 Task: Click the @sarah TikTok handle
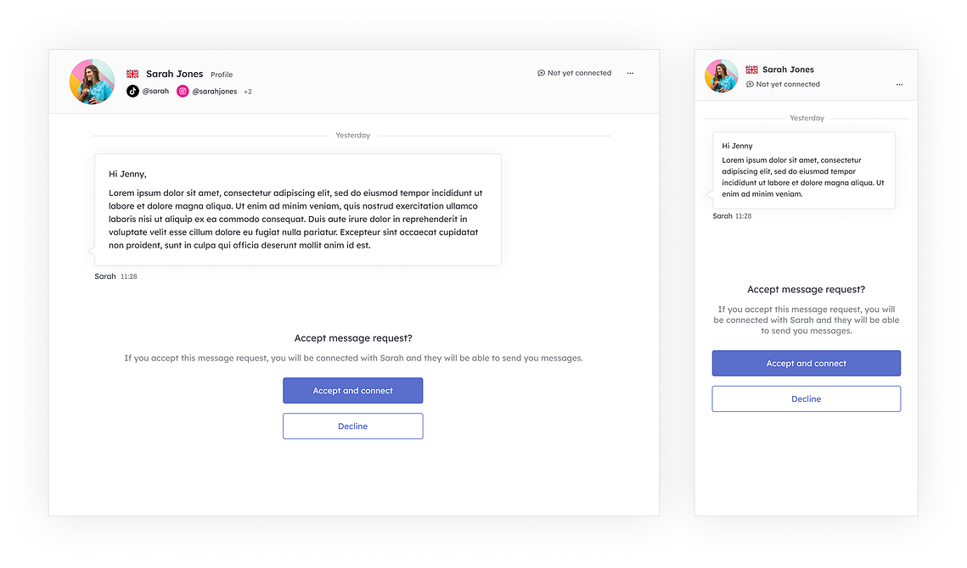[x=155, y=92]
